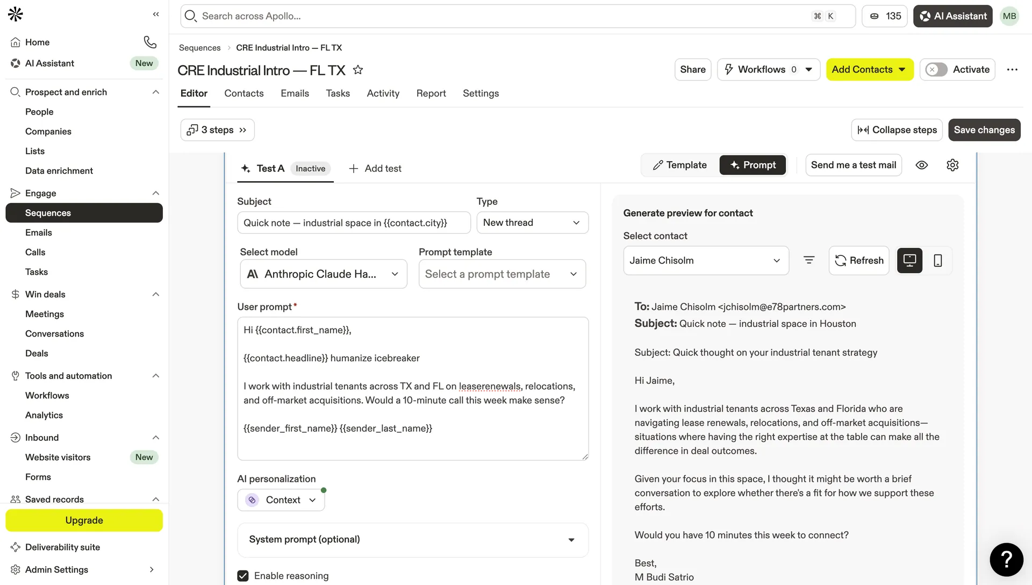
Task: Click the Upgrade button
Action: (x=84, y=520)
